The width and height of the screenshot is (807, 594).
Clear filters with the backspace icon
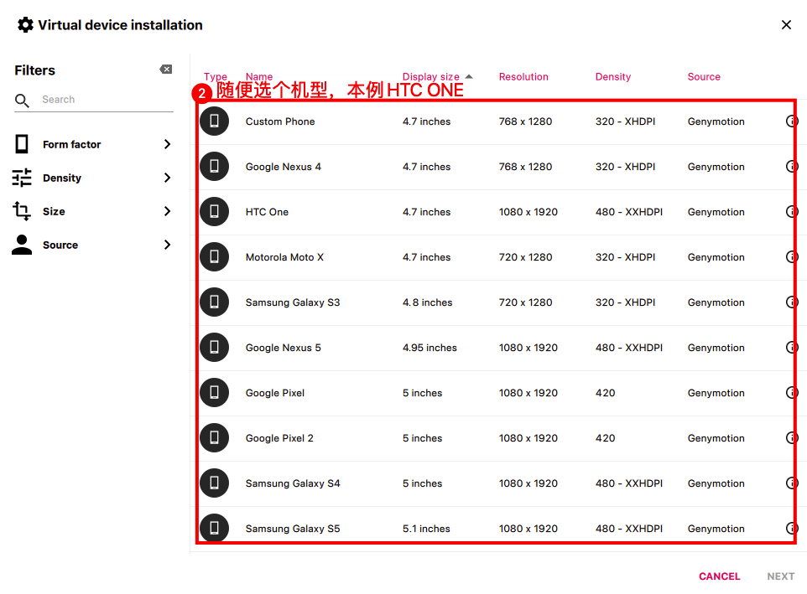click(x=165, y=70)
